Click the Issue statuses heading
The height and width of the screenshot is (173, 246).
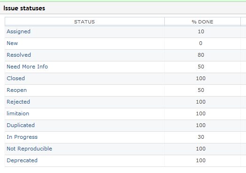pos(24,8)
